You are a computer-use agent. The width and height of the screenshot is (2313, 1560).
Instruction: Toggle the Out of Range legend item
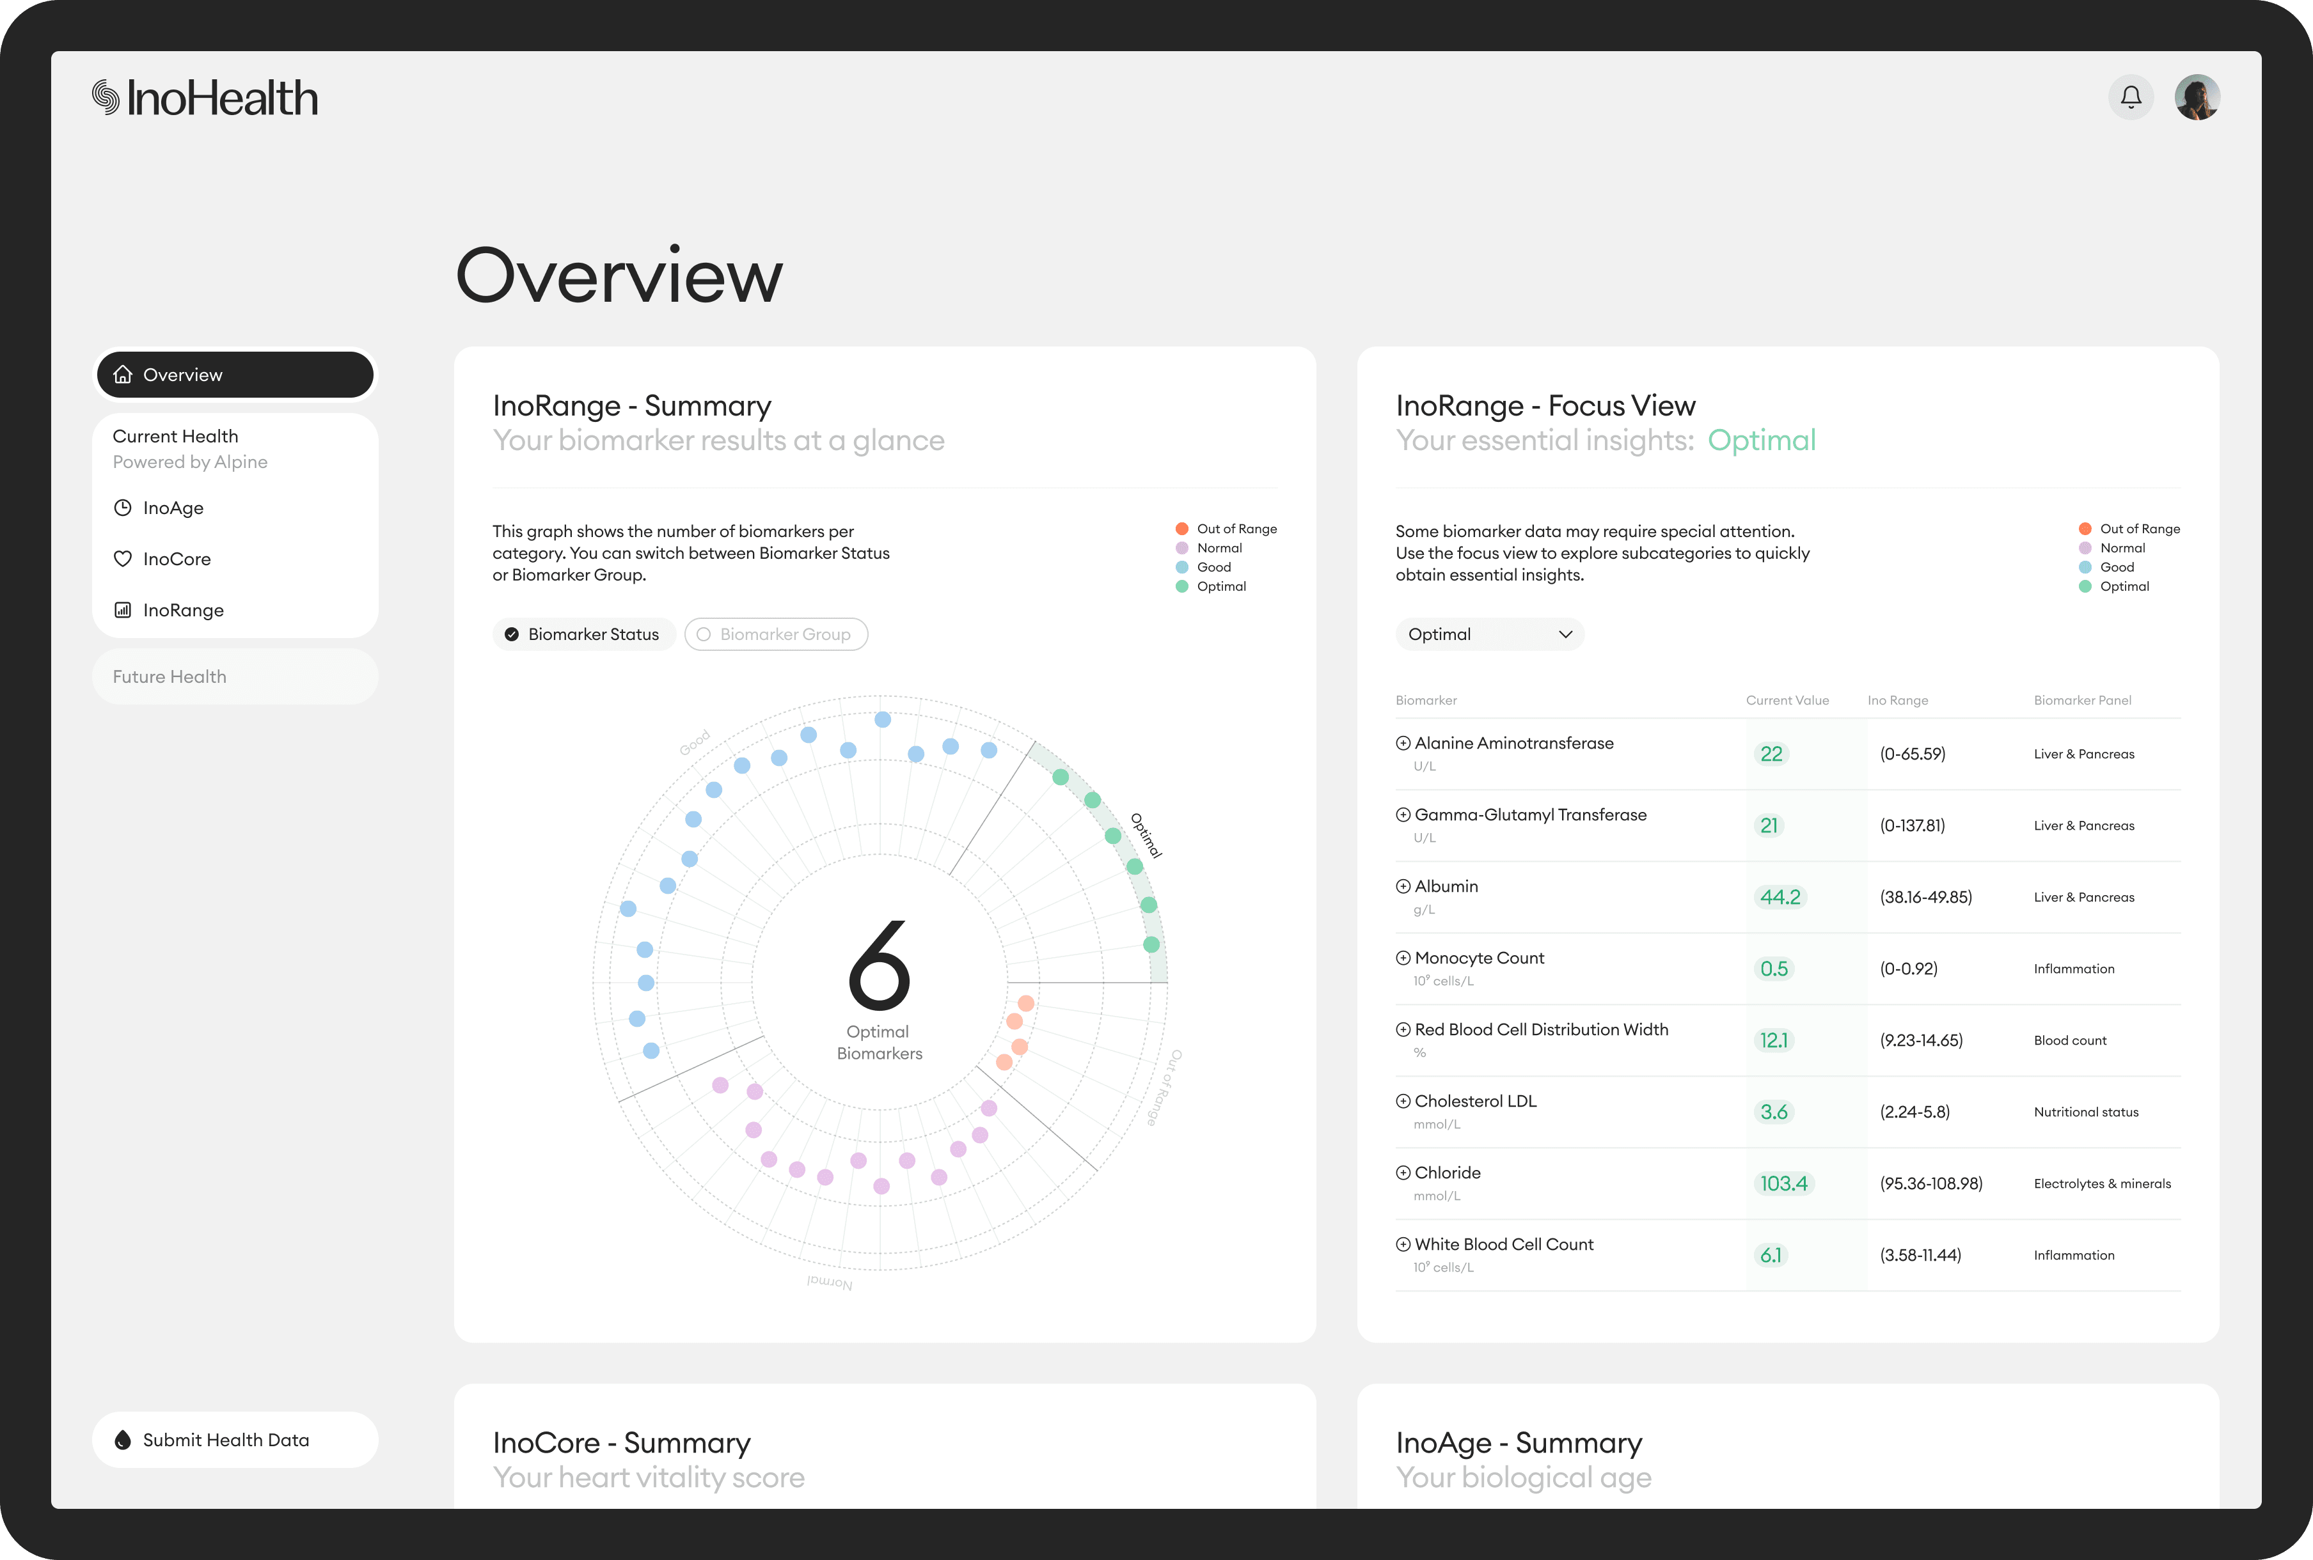point(1226,528)
